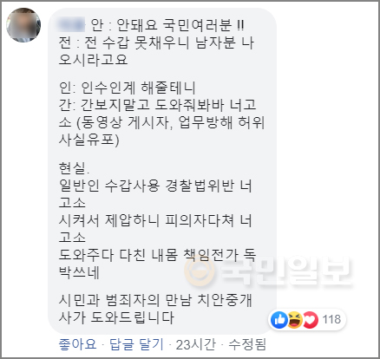Click the text '사실유포)'
Image resolution: width=380 pixels, height=359 pixels.
tap(89, 140)
